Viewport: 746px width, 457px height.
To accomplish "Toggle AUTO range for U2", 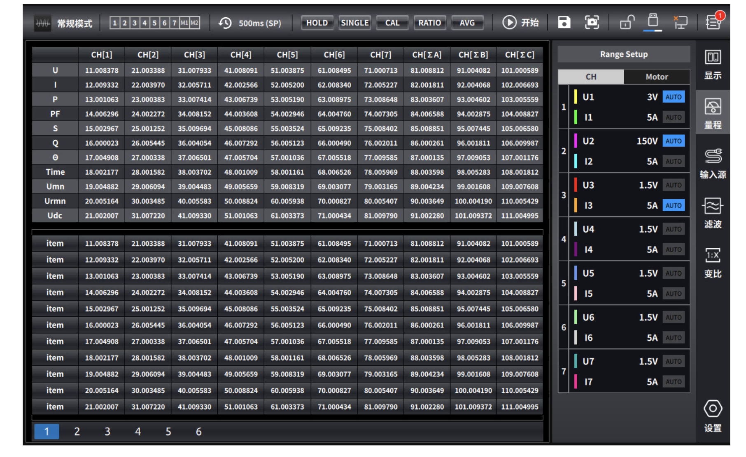I will [674, 141].
